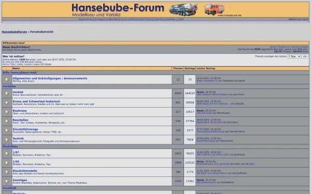Click the folder icon beside Sonstiges
Viewport: 311px width, 194px height.
pyautogui.click(x=7, y=182)
